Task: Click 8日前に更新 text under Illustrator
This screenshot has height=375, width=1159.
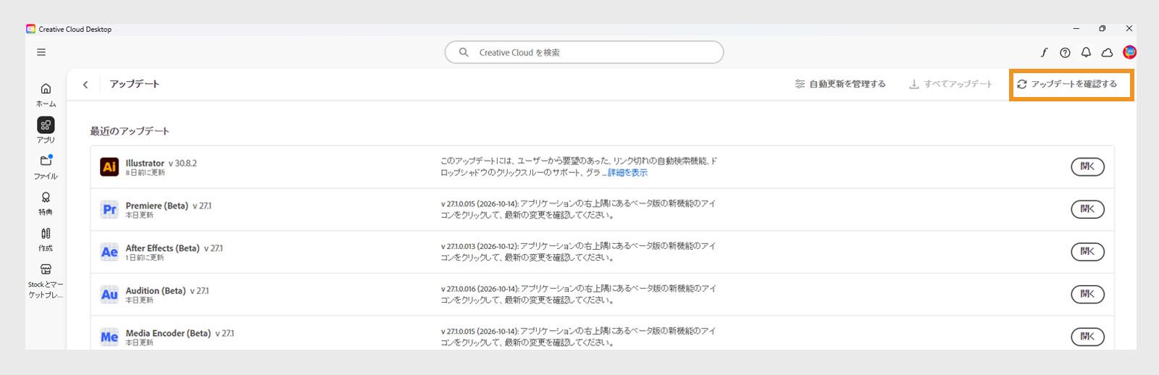Action: 145,173
